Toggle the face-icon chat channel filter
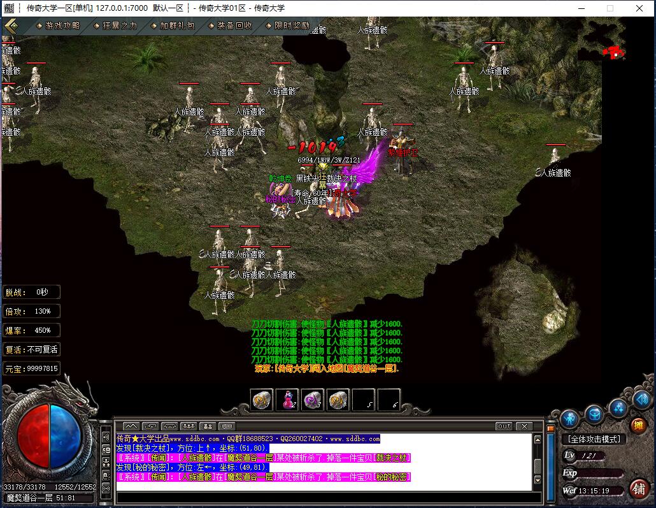Image resolution: width=656 pixels, height=508 pixels. pos(106,450)
